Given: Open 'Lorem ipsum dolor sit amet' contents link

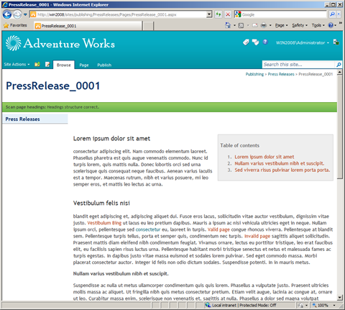Looking at the screenshot, I should (264, 157).
